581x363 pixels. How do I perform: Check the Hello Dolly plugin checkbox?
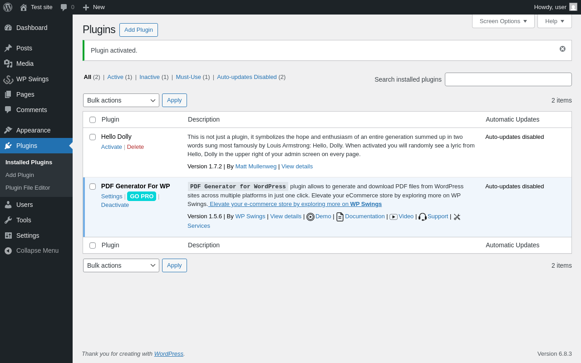pos(93,137)
